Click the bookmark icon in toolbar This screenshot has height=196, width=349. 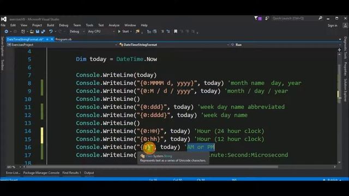[176, 32]
